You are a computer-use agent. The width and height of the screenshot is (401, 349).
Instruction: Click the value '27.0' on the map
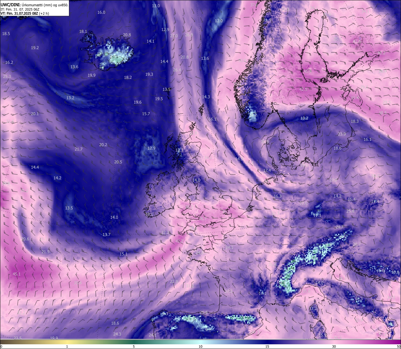[x=174, y=36]
